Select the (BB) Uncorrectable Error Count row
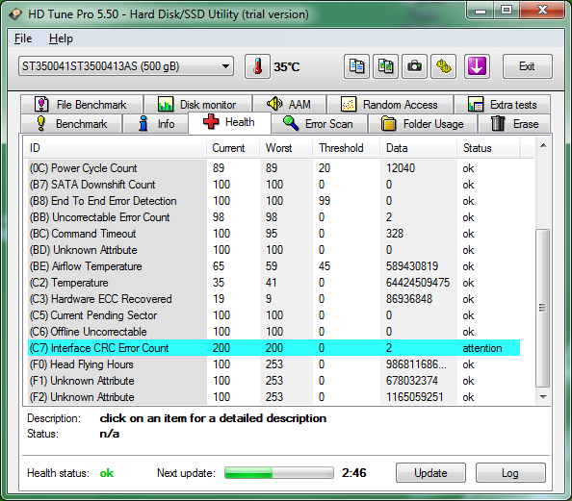Image resolution: width=572 pixels, height=501 pixels. click(273, 217)
